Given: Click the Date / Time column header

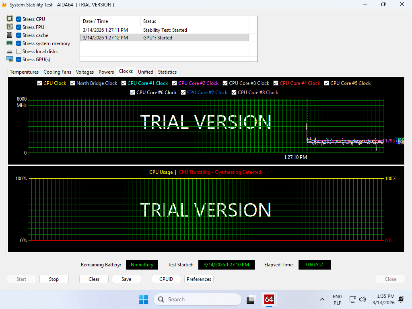Looking at the screenshot, I should point(110,21).
